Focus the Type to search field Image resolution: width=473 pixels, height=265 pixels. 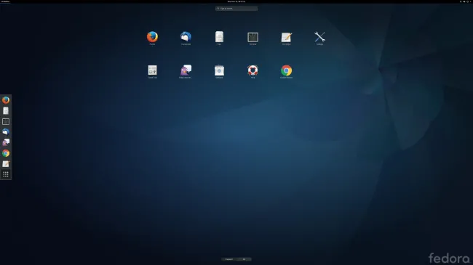click(236, 9)
